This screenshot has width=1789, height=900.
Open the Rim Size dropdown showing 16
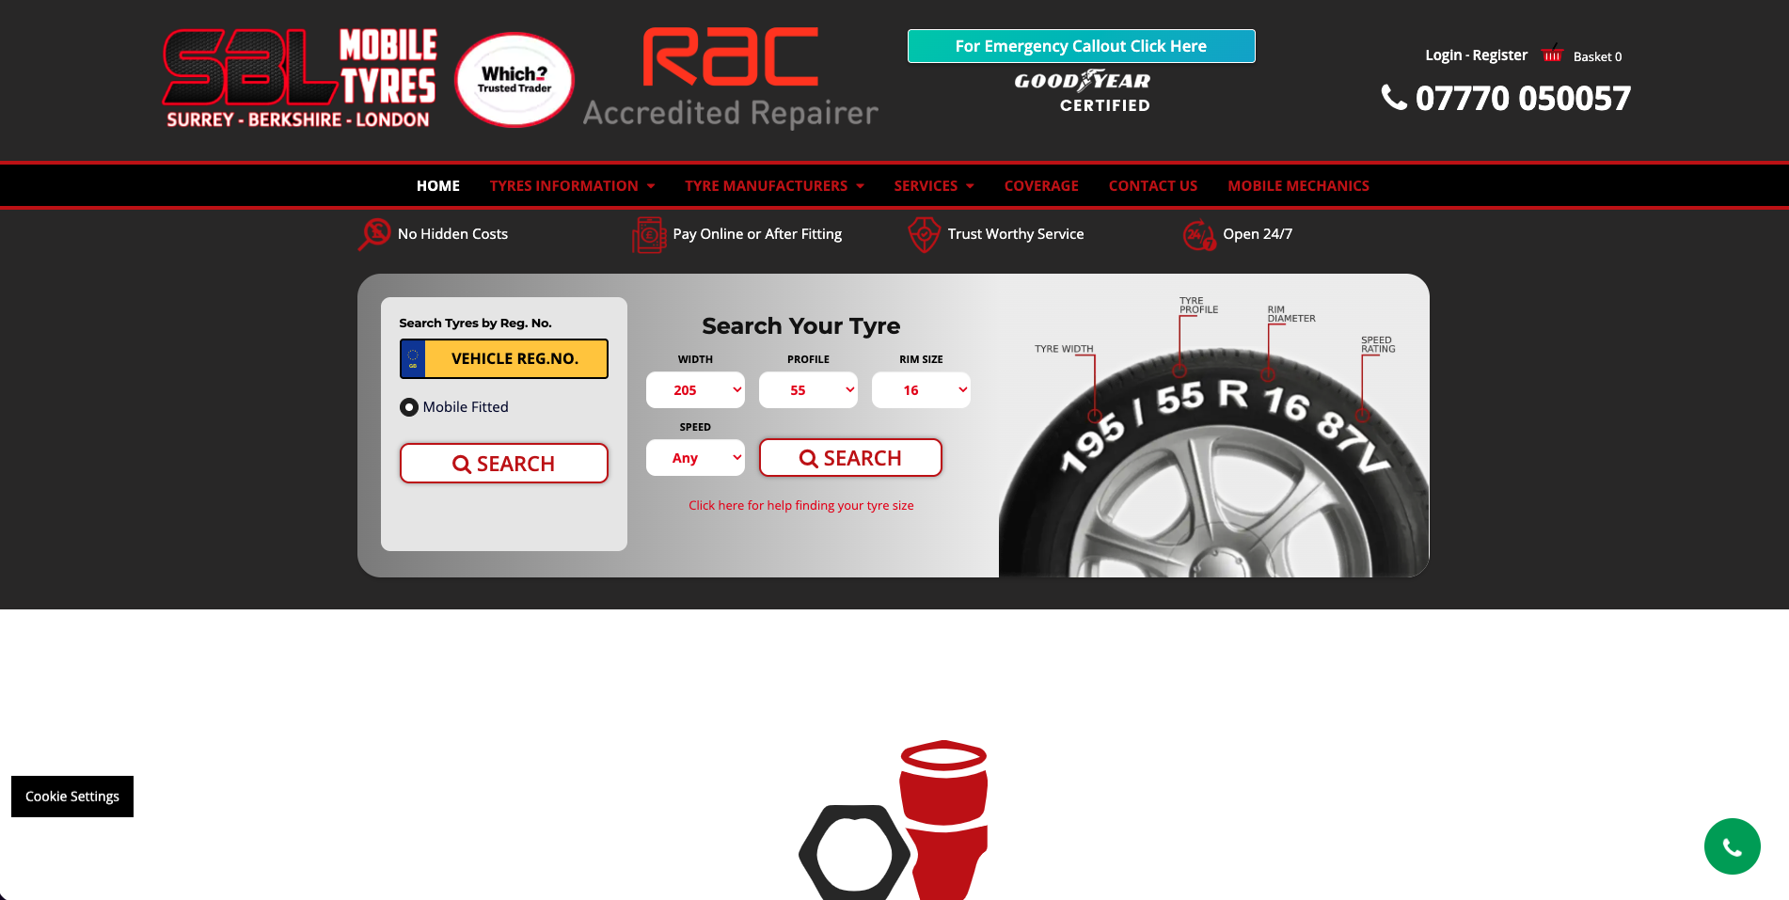pyautogui.click(x=921, y=390)
